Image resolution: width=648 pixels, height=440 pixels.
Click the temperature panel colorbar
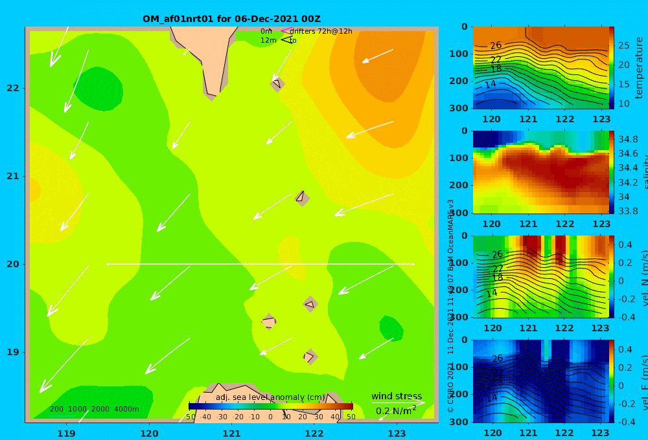[612, 67]
